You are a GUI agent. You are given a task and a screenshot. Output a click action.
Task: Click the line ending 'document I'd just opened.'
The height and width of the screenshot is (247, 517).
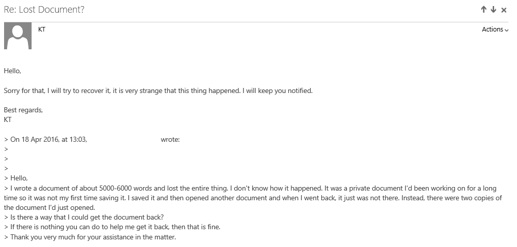coord(49,208)
